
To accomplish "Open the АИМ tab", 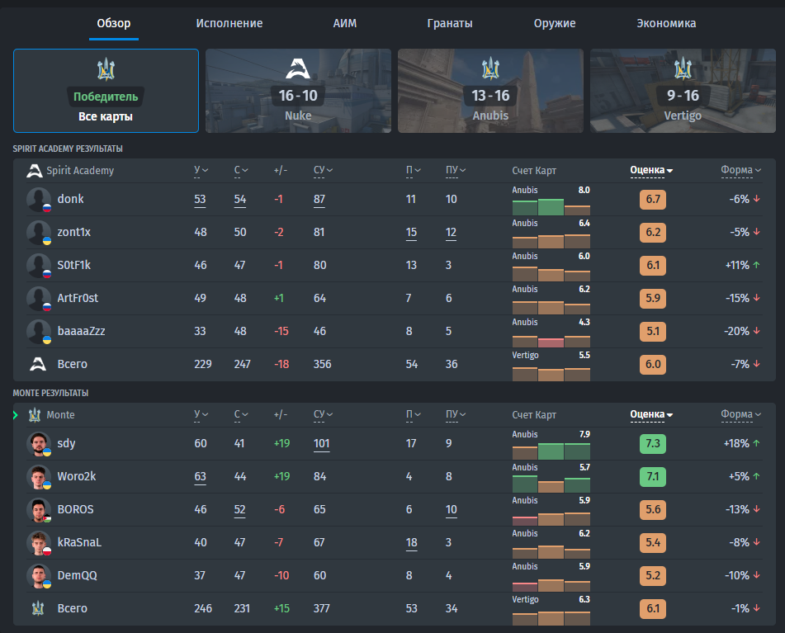I will [345, 23].
